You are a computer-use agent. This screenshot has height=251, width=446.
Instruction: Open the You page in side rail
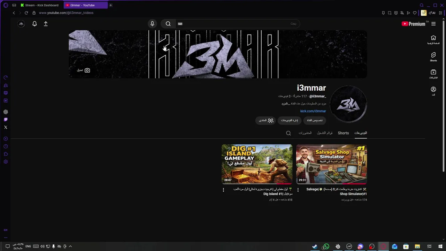tap(433, 91)
